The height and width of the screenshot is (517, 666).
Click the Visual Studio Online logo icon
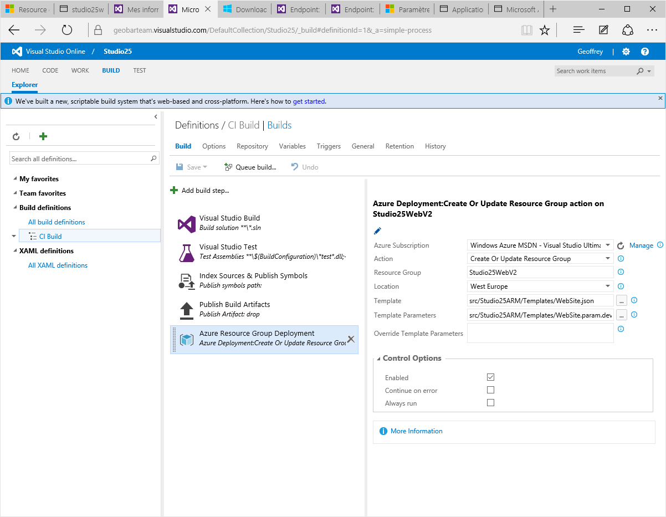pyautogui.click(x=17, y=52)
